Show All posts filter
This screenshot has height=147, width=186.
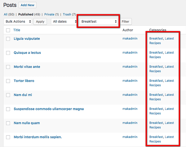[6, 14]
